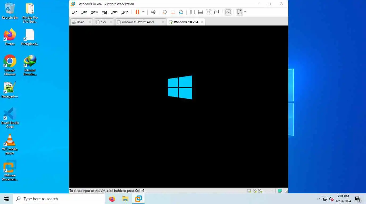
Task: Select Firefox desktop shortcut
Action: [10, 37]
